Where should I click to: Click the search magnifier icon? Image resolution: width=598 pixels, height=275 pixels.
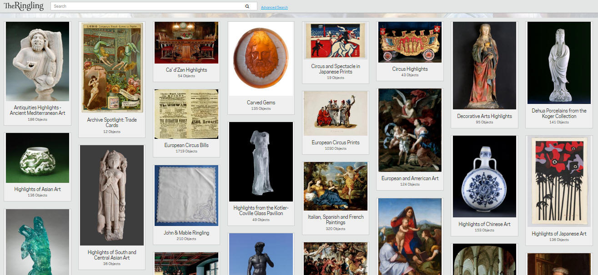pyautogui.click(x=247, y=6)
